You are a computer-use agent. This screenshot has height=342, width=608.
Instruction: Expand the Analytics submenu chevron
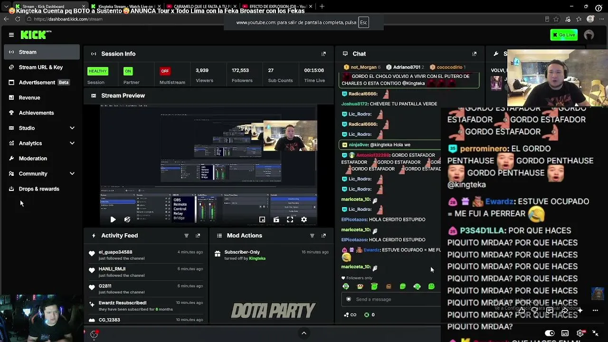coord(72,143)
